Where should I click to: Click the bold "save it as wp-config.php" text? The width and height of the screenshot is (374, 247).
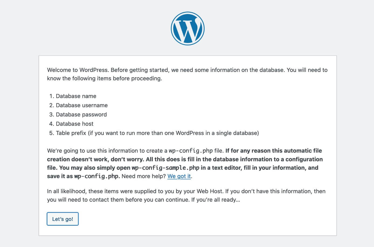83,176
